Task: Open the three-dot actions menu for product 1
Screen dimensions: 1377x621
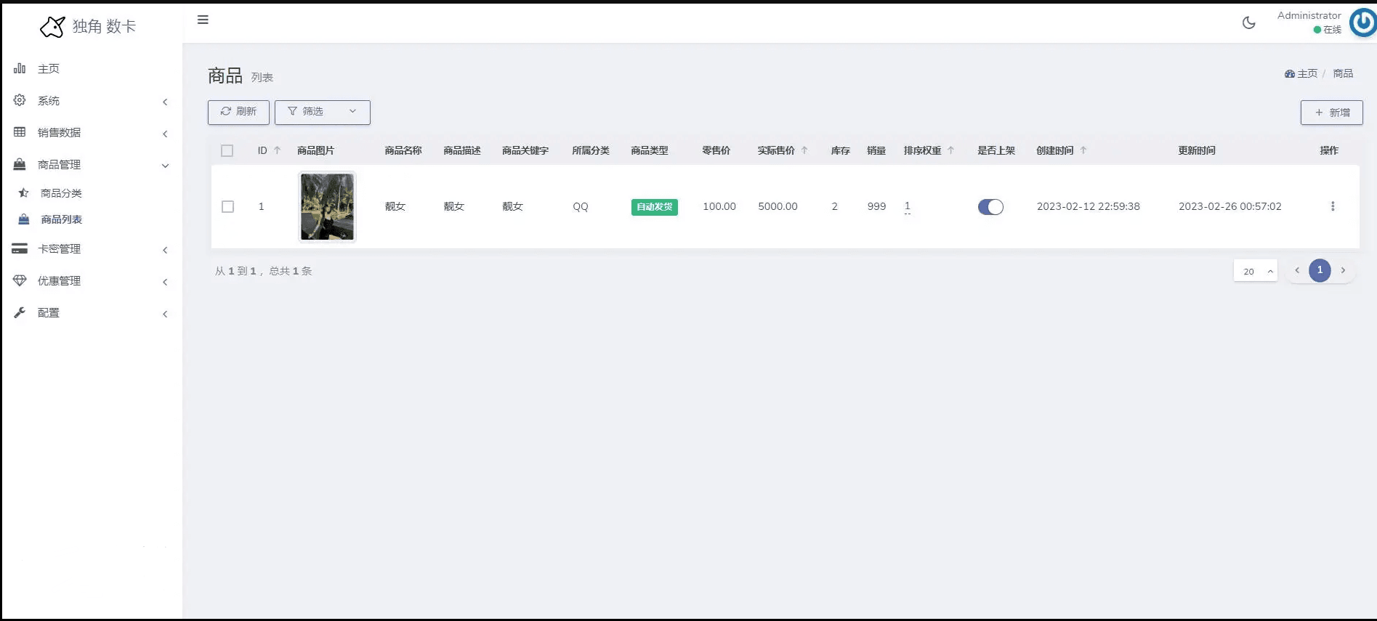Action: [x=1332, y=206]
